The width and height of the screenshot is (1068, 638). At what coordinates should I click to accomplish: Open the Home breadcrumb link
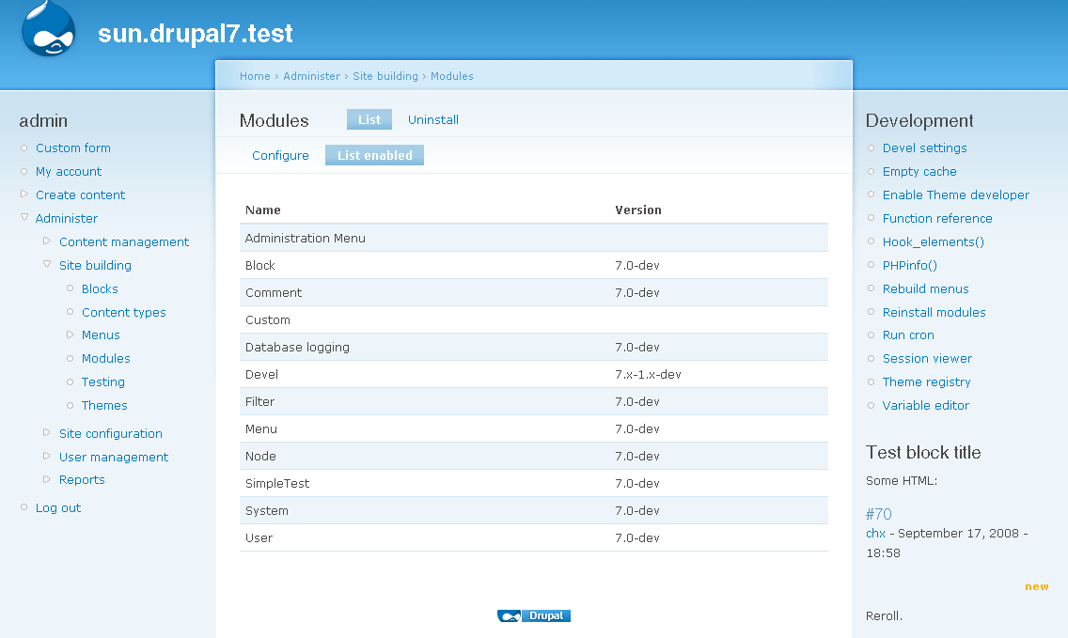pos(255,75)
